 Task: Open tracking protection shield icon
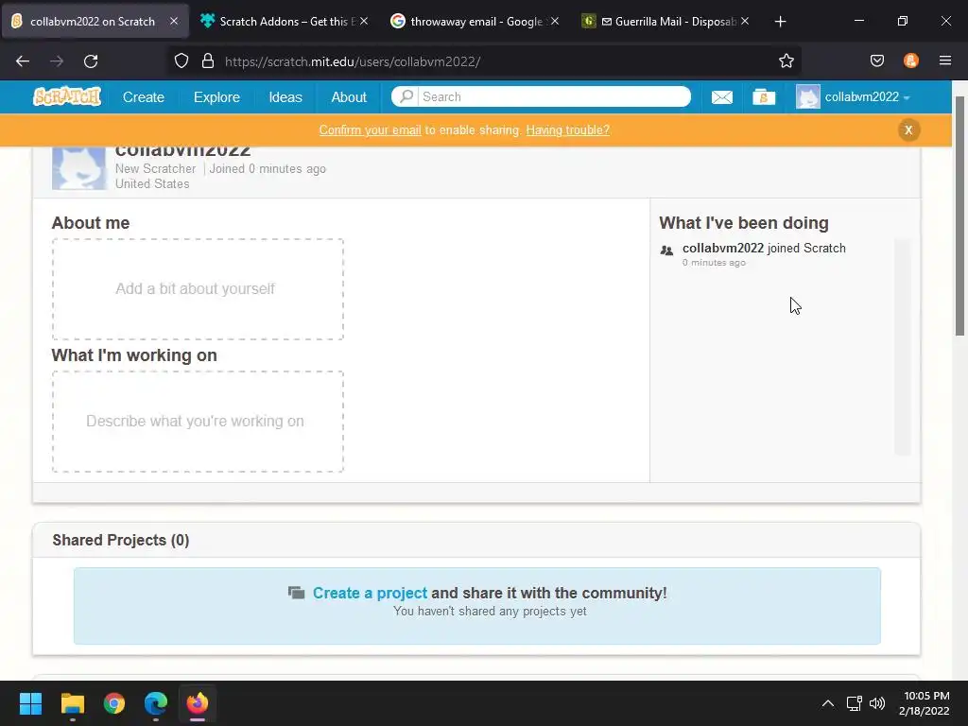181,61
